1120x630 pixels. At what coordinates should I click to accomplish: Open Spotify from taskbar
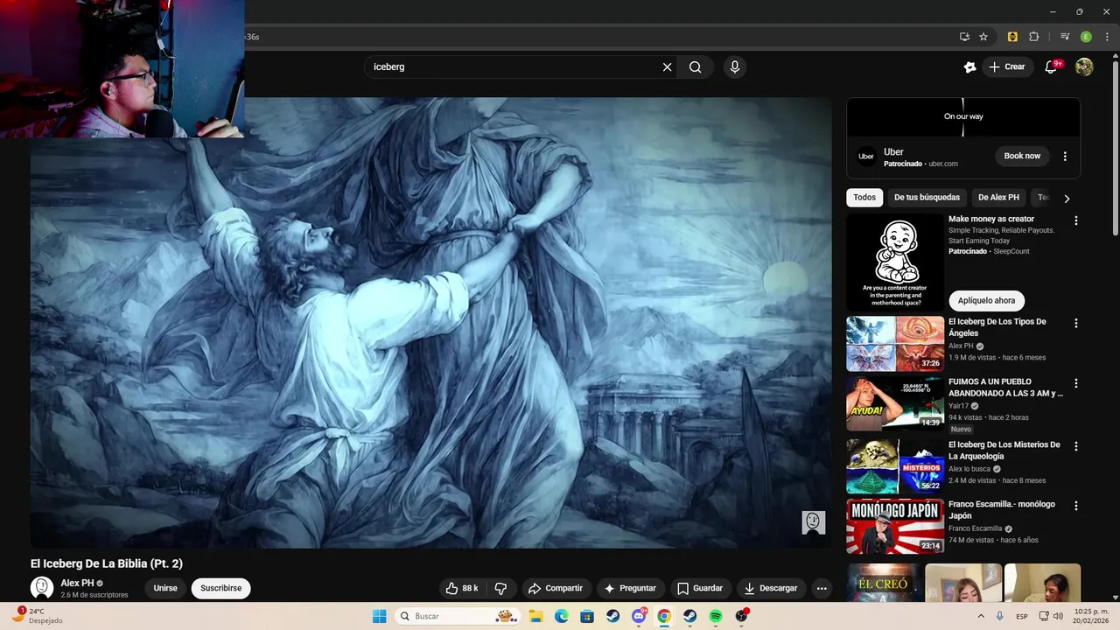pyautogui.click(x=716, y=616)
